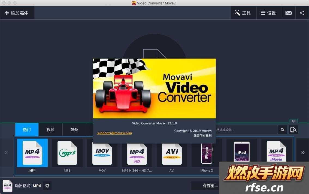Switch to the 设备 devices tab
This screenshot has width=309, height=194.
(x=74, y=129)
